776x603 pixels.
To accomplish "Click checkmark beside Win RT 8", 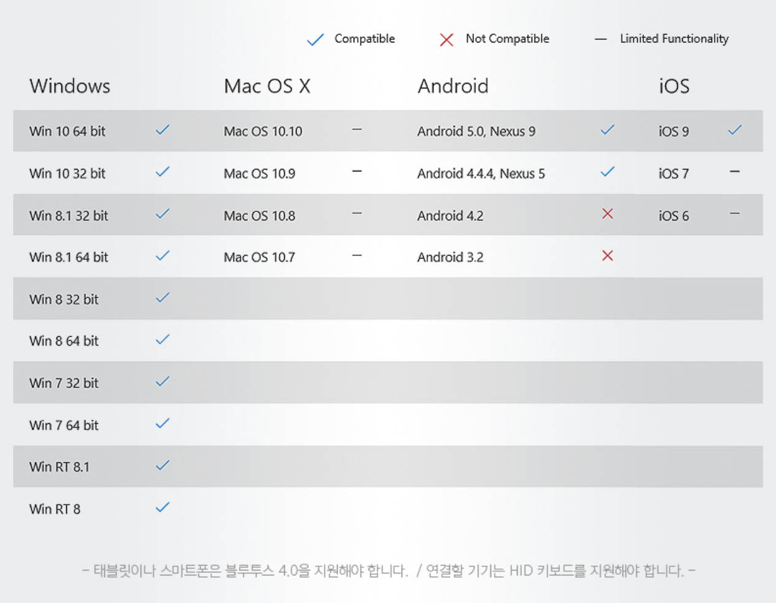I will [x=163, y=507].
